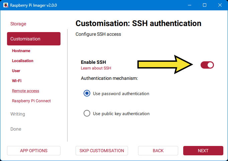Switch to the User settings page
This screenshot has height=161, width=228.
pos(16,71)
